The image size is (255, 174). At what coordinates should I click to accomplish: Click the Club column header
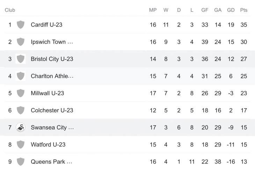click(x=10, y=10)
